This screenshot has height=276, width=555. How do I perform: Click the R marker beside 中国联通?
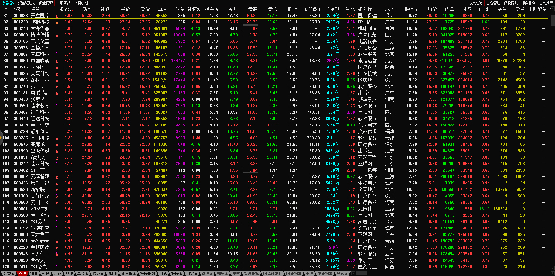tap(57, 61)
